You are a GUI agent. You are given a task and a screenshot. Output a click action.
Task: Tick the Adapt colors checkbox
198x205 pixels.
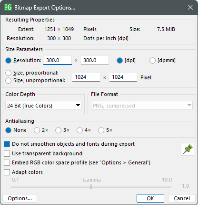tap(7, 172)
